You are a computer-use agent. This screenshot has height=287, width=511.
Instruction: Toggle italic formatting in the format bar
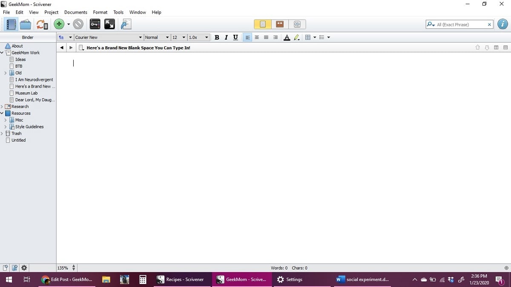point(226,37)
